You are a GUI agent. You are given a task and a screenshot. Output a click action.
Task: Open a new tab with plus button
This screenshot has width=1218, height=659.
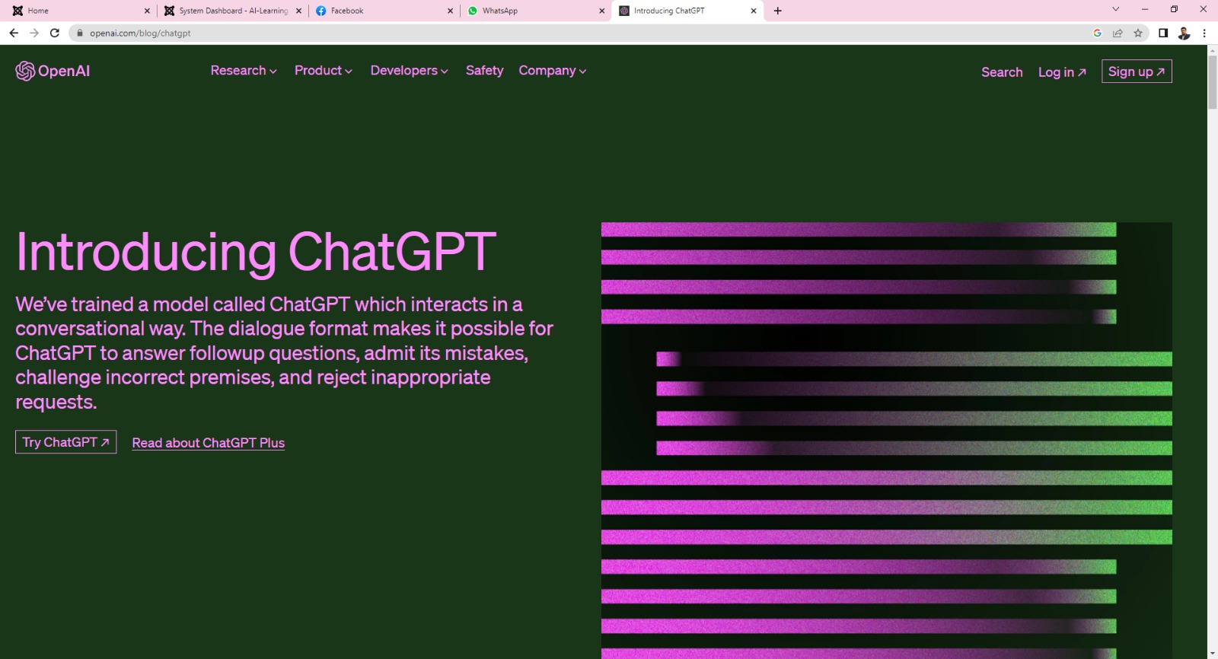[x=777, y=11]
